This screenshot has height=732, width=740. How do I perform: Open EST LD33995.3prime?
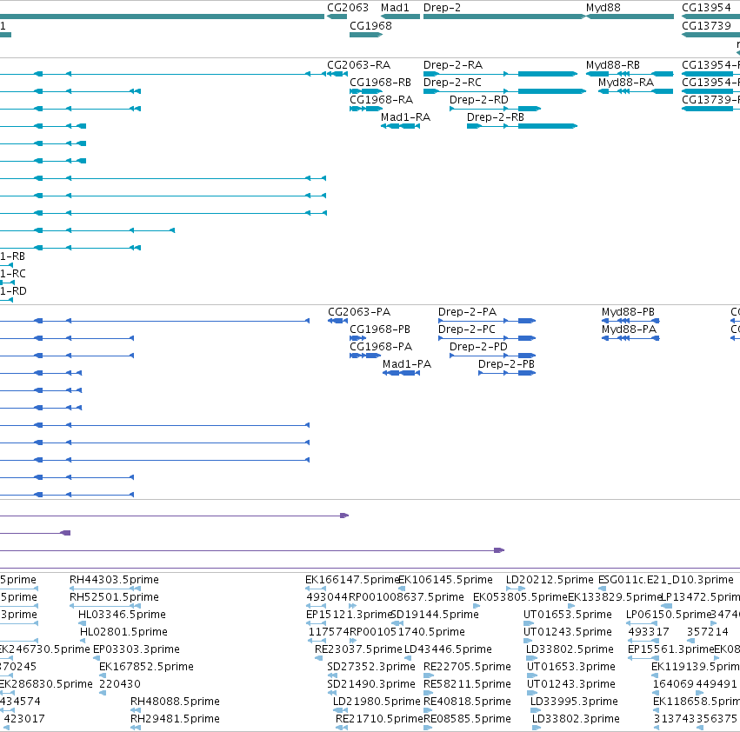point(573,702)
